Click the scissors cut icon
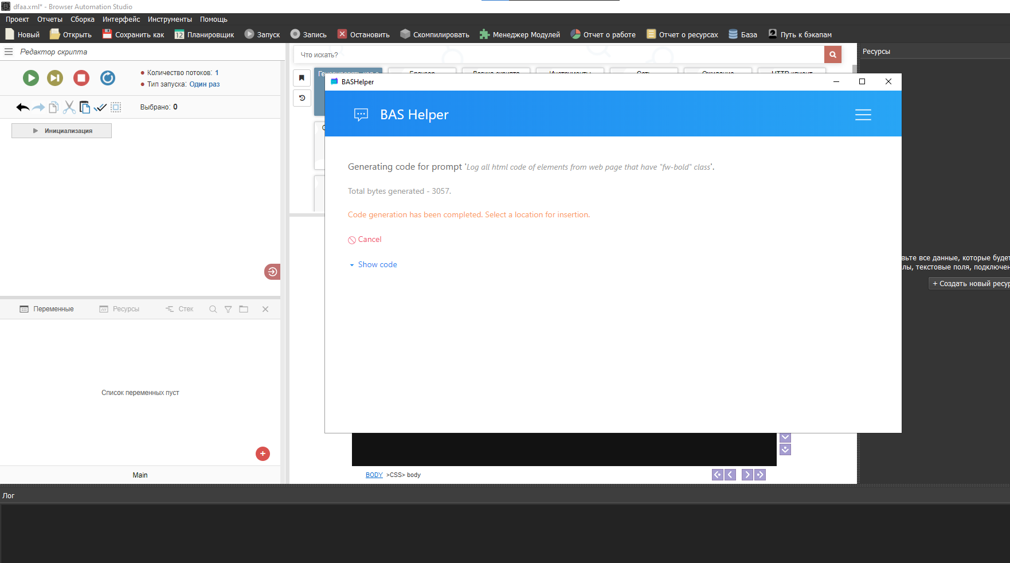The image size is (1010, 563). [69, 107]
